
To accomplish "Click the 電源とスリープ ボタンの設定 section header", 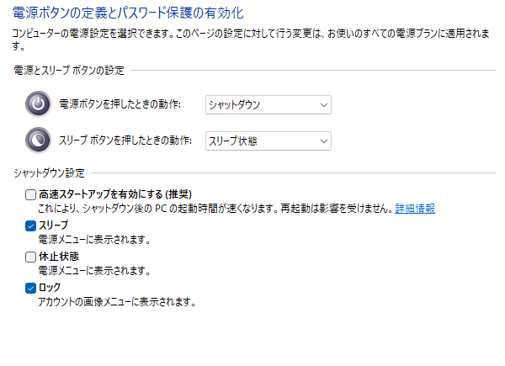I will point(69,71).
